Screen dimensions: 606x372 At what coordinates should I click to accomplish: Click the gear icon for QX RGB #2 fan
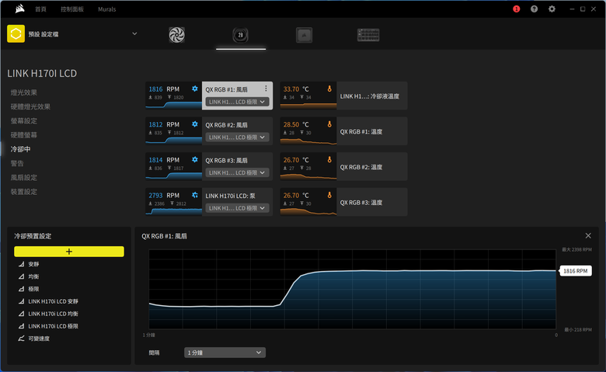(195, 124)
